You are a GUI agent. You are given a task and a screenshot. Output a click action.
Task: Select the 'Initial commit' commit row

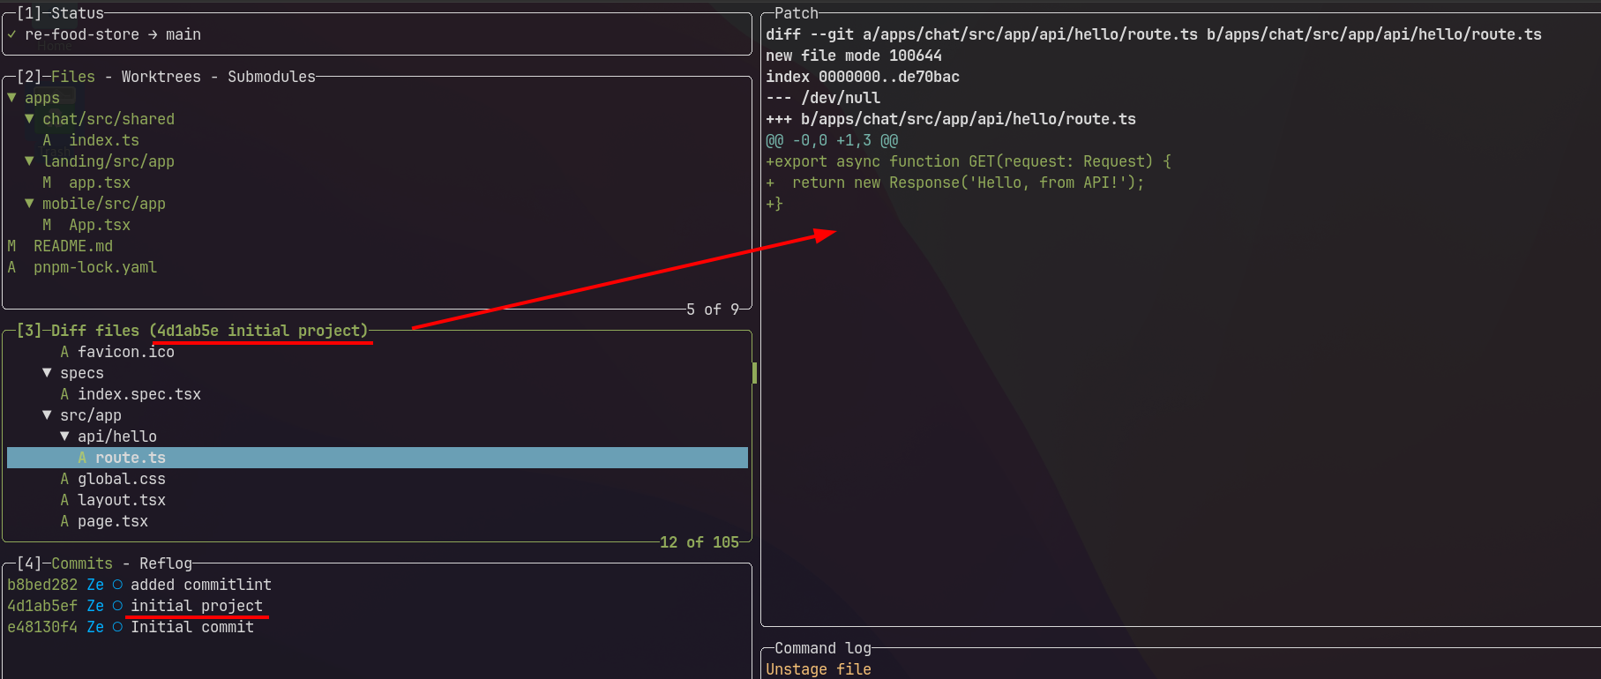pos(378,627)
